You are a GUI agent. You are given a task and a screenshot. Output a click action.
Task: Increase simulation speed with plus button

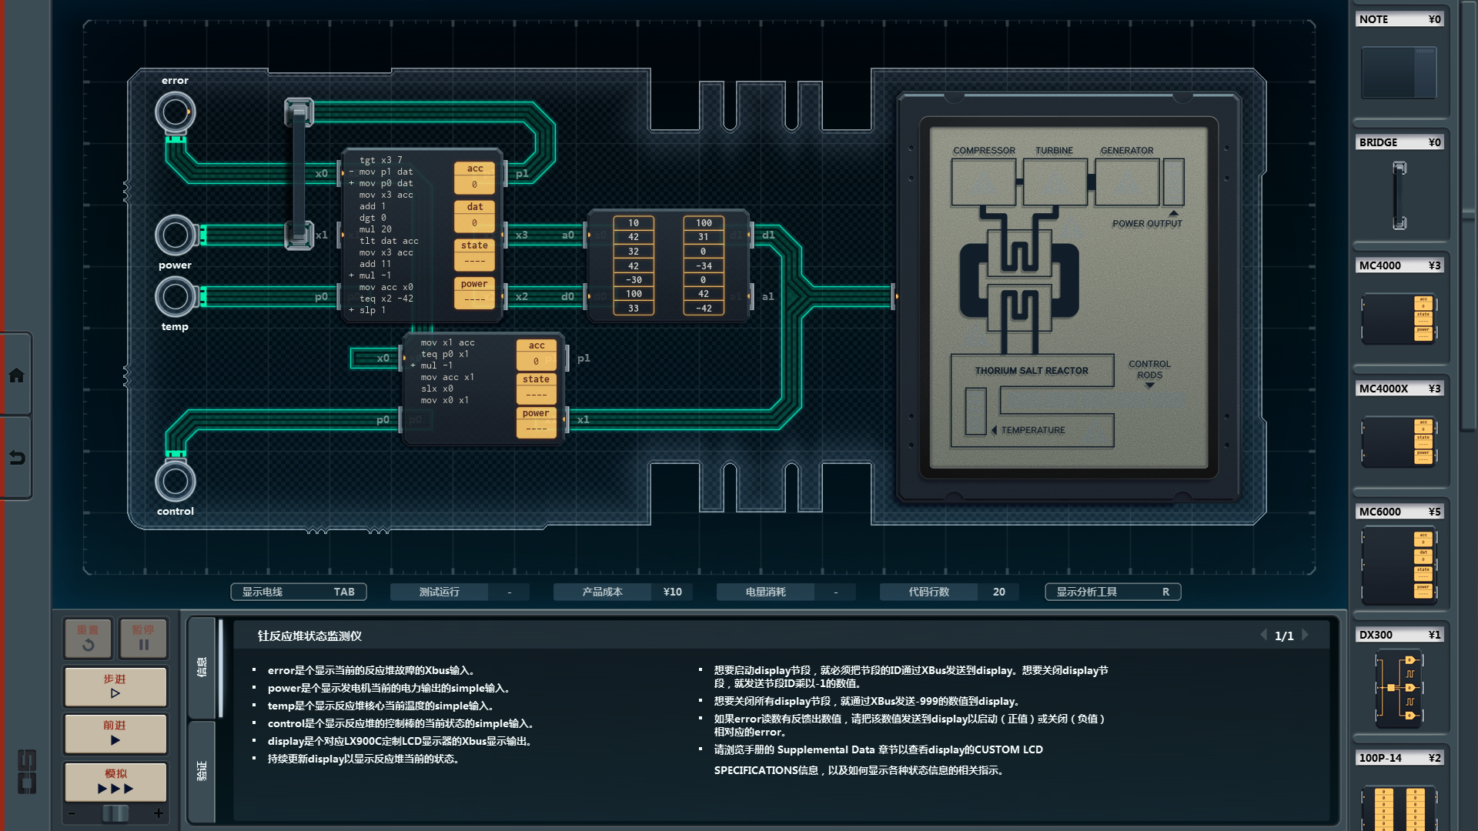[159, 813]
